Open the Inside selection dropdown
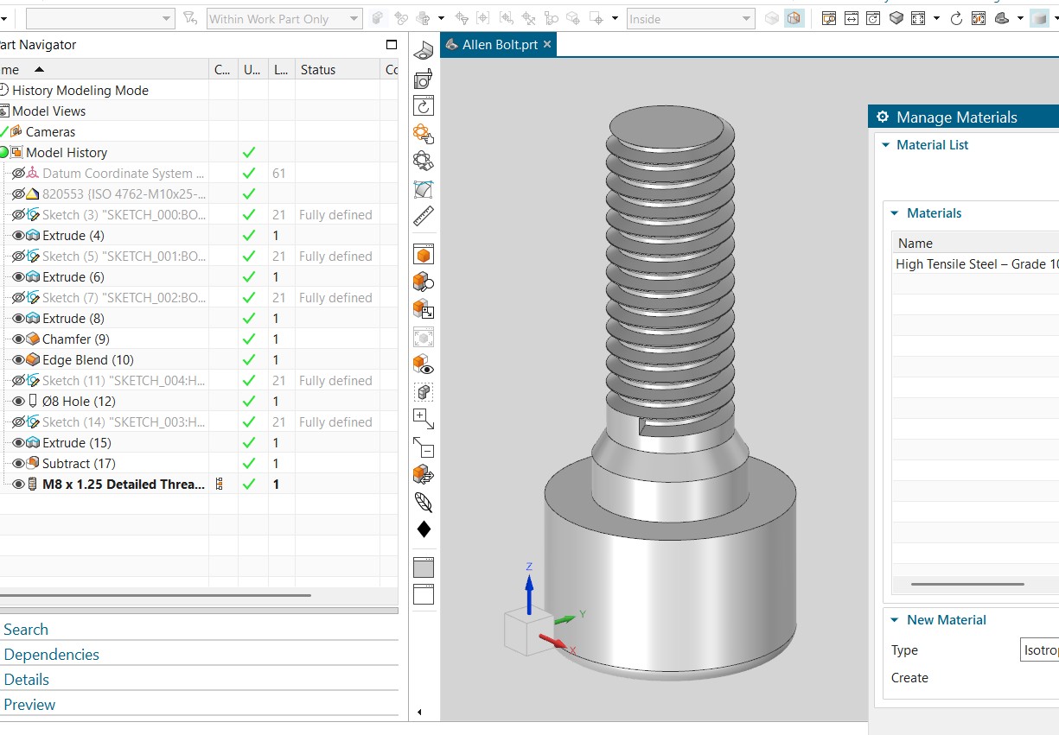 click(x=747, y=19)
